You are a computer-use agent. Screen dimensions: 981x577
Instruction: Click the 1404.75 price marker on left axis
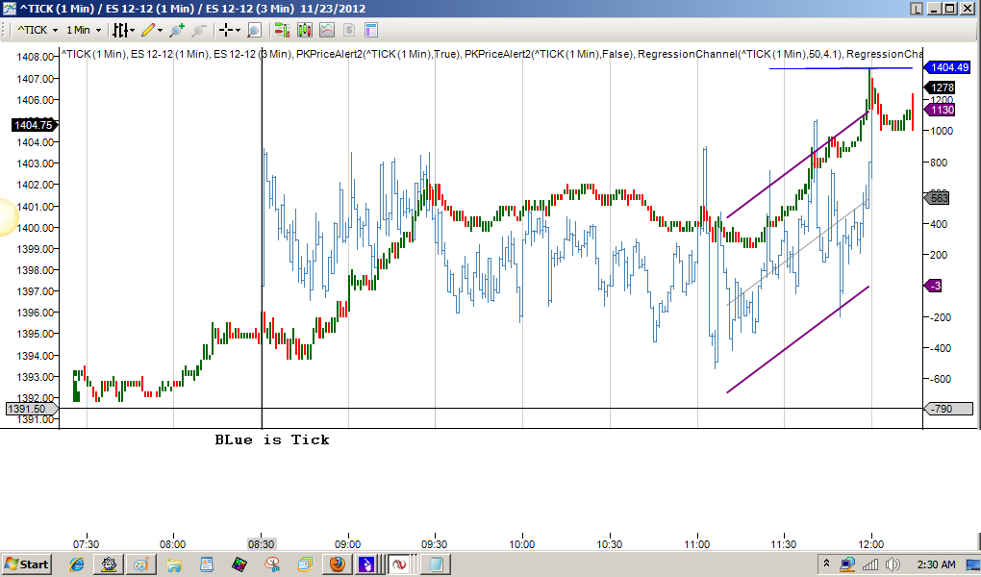coord(35,125)
